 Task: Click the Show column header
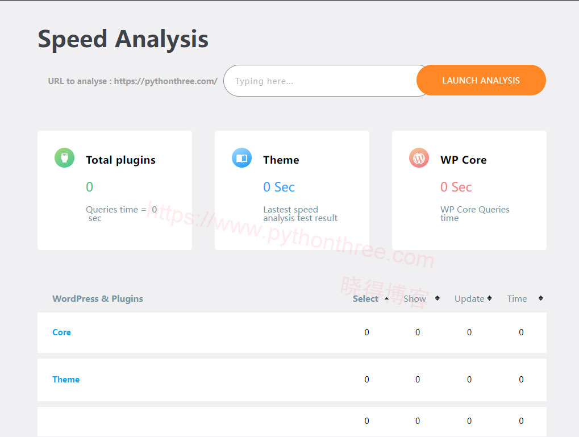(x=415, y=298)
